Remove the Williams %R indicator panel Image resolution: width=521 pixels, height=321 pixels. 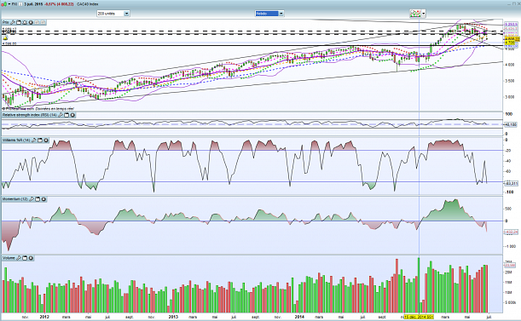(x=46, y=140)
